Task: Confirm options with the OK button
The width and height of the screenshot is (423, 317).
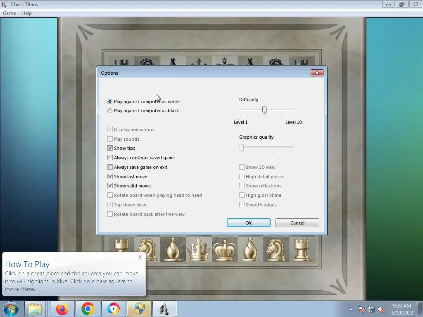Action: tap(248, 222)
